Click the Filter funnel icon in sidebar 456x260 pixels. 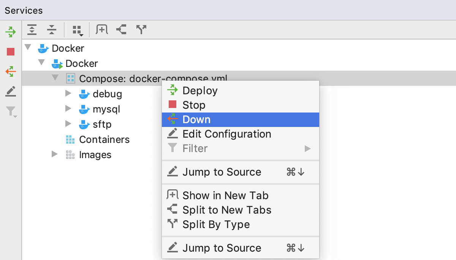point(10,111)
